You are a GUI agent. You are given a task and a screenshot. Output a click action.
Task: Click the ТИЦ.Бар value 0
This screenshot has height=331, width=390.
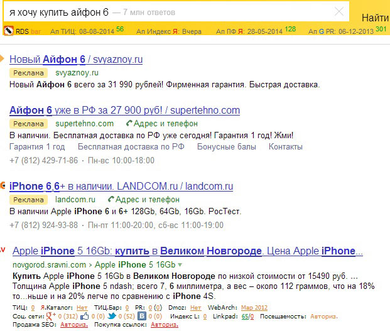coord(127,308)
